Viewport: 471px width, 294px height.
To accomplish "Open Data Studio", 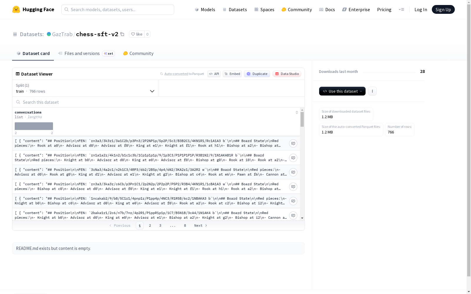I will tap(287, 74).
